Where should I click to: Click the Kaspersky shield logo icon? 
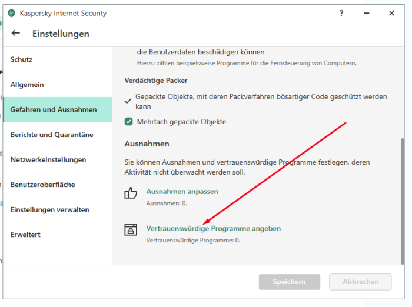12,13
